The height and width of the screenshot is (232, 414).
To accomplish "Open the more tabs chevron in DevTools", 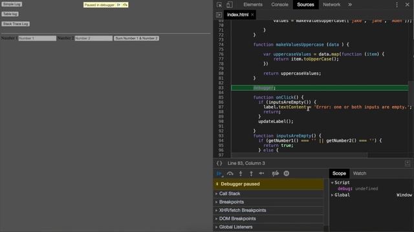I will tap(350, 5).
